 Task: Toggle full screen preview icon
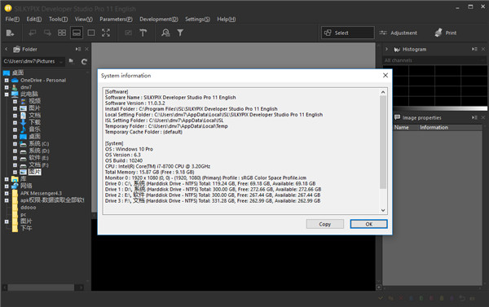click(x=106, y=33)
